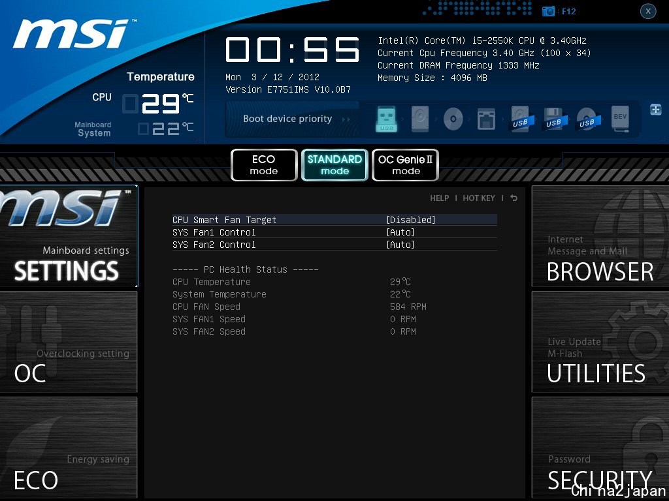The width and height of the screenshot is (669, 501).
Task: Click the Memory Size : 4096 MB line
Action: click(x=432, y=78)
